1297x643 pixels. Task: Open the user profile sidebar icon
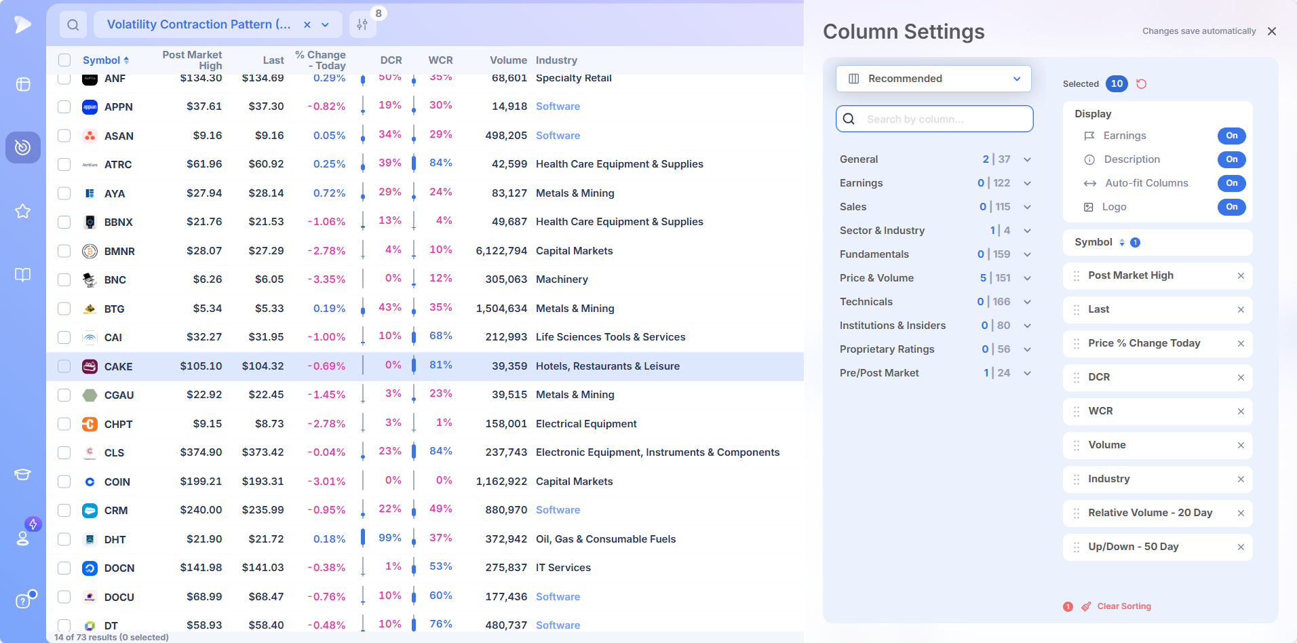(23, 538)
